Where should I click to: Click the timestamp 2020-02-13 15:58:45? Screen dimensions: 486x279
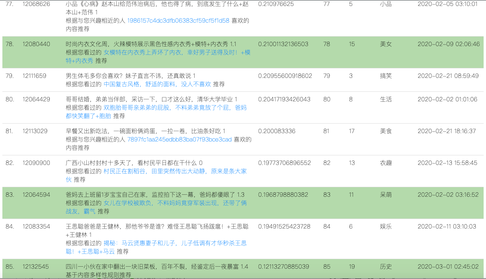447,163
